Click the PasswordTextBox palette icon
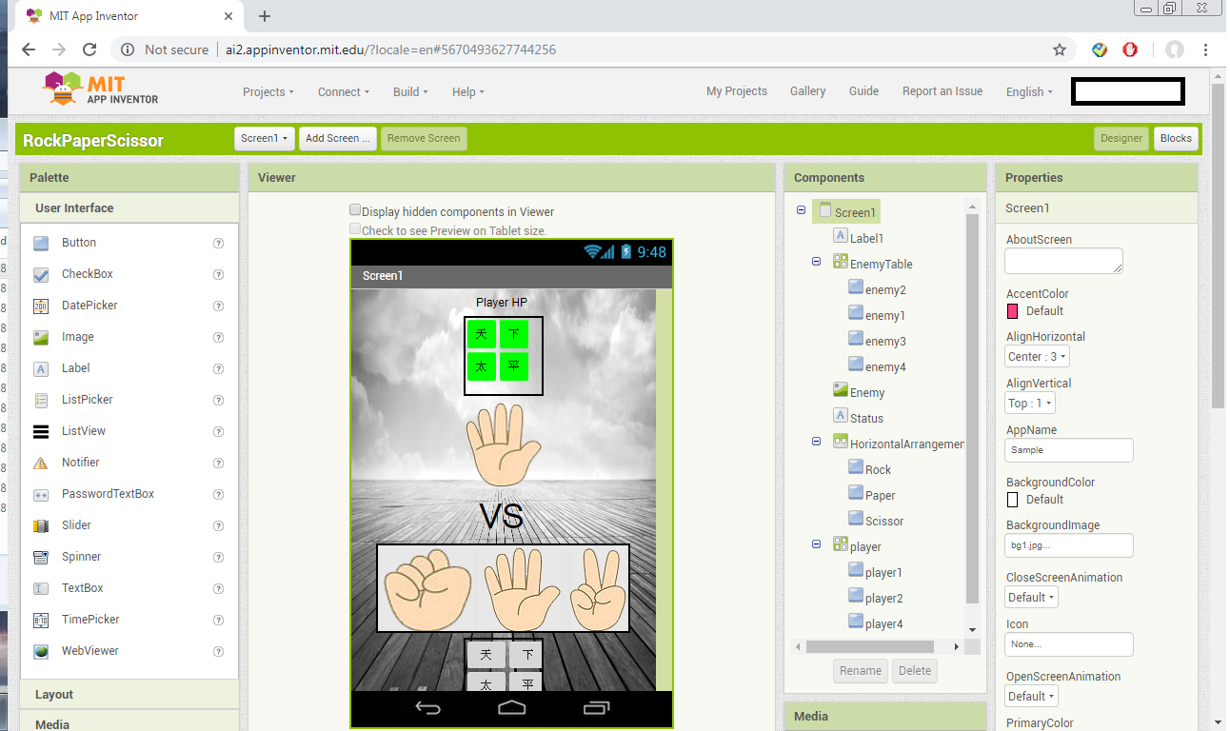Image resolution: width=1230 pixels, height=731 pixels. coord(41,494)
